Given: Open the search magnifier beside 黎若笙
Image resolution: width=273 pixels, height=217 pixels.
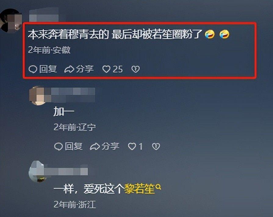Looking at the screenshot, I should (x=158, y=187).
